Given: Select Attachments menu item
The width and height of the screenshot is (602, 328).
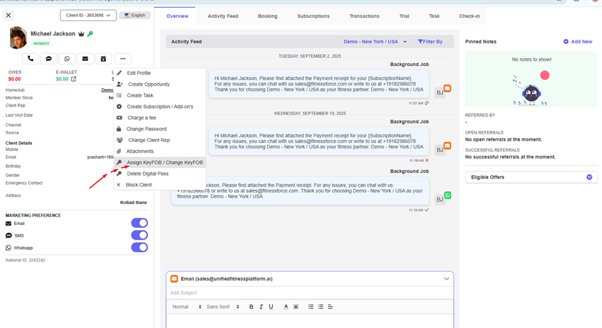Looking at the screenshot, I should [159, 151].
